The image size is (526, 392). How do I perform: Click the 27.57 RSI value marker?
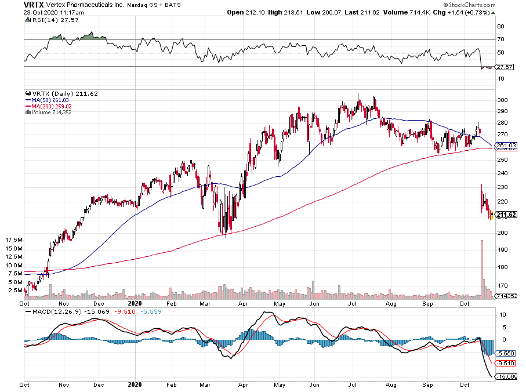[x=504, y=67]
